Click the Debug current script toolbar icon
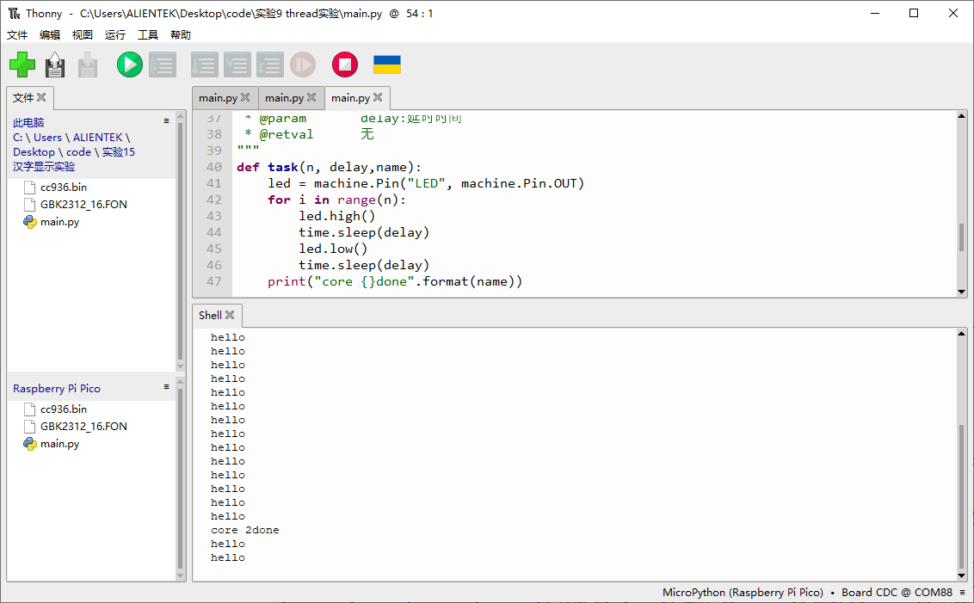Image resolution: width=974 pixels, height=603 pixels. [163, 65]
